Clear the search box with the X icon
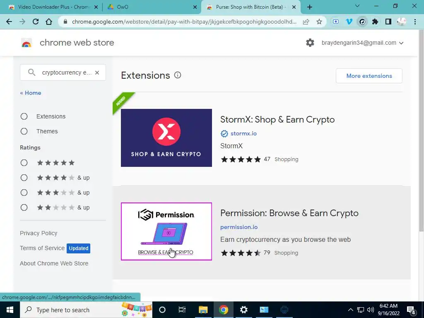Screen dimensions: 424x318 click(x=97, y=72)
